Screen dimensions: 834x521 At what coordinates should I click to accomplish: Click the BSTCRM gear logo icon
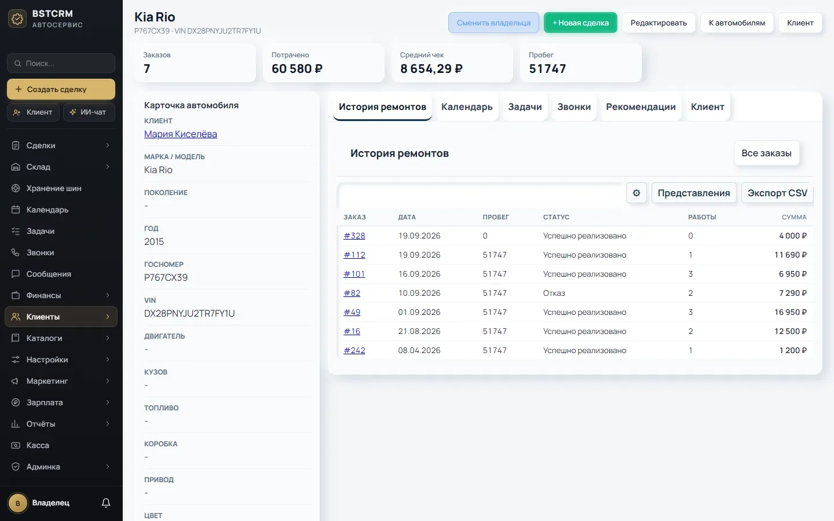(17, 19)
